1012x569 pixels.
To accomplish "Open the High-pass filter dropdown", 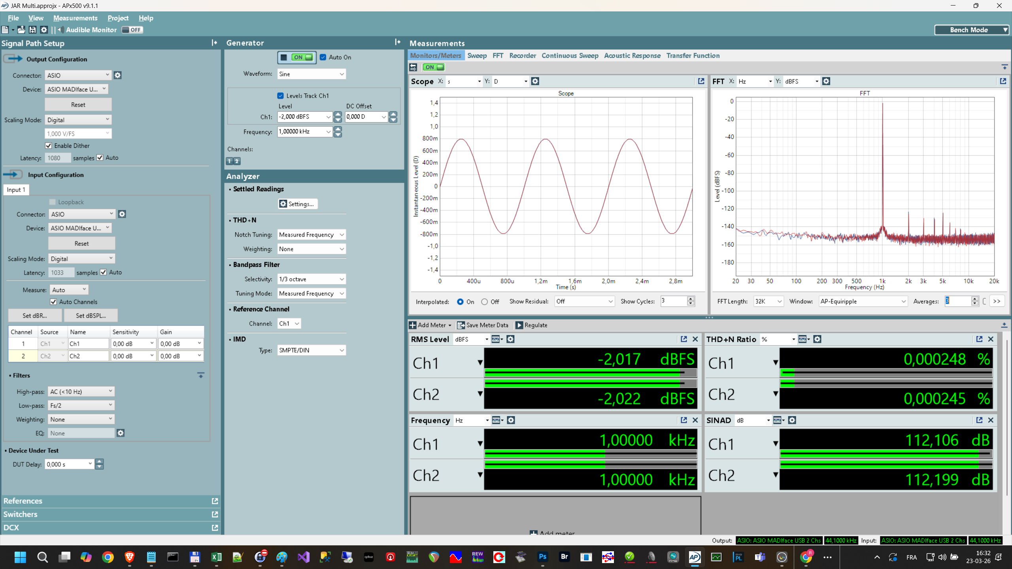I will pos(81,392).
